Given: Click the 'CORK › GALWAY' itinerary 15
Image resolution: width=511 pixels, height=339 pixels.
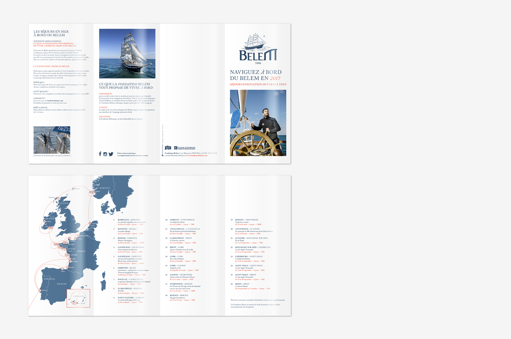Looking at the screenshot, I should coord(178,266).
